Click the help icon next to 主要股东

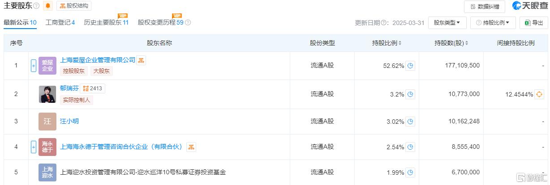[36, 6]
